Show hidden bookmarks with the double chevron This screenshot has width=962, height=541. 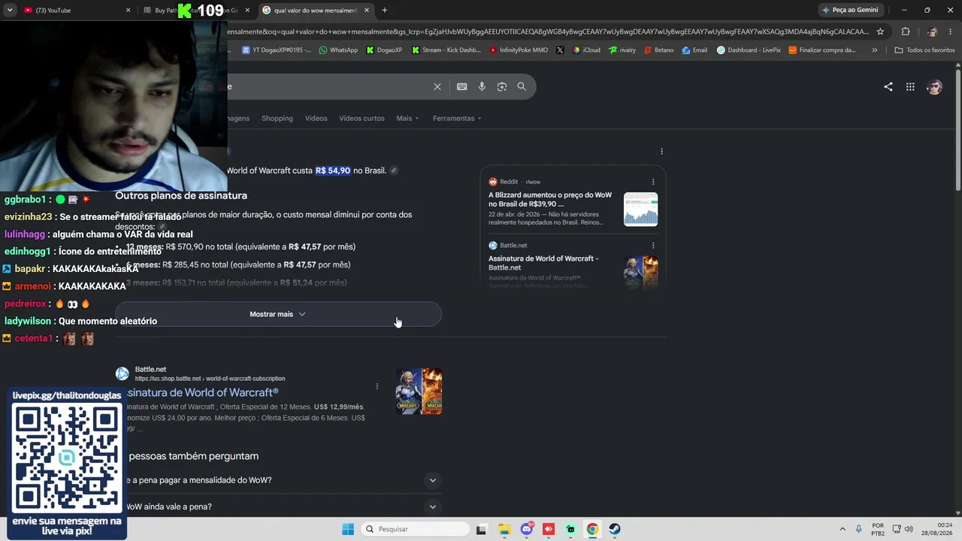click(x=874, y=50)
